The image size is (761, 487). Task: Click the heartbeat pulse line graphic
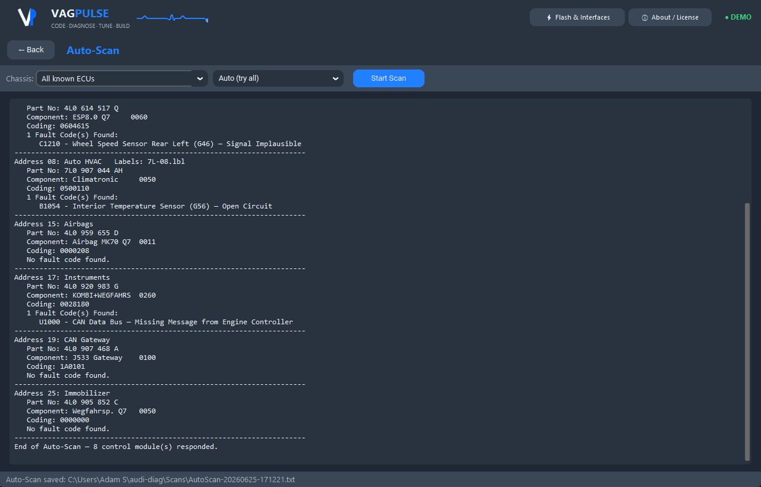(x=172, y=18)
